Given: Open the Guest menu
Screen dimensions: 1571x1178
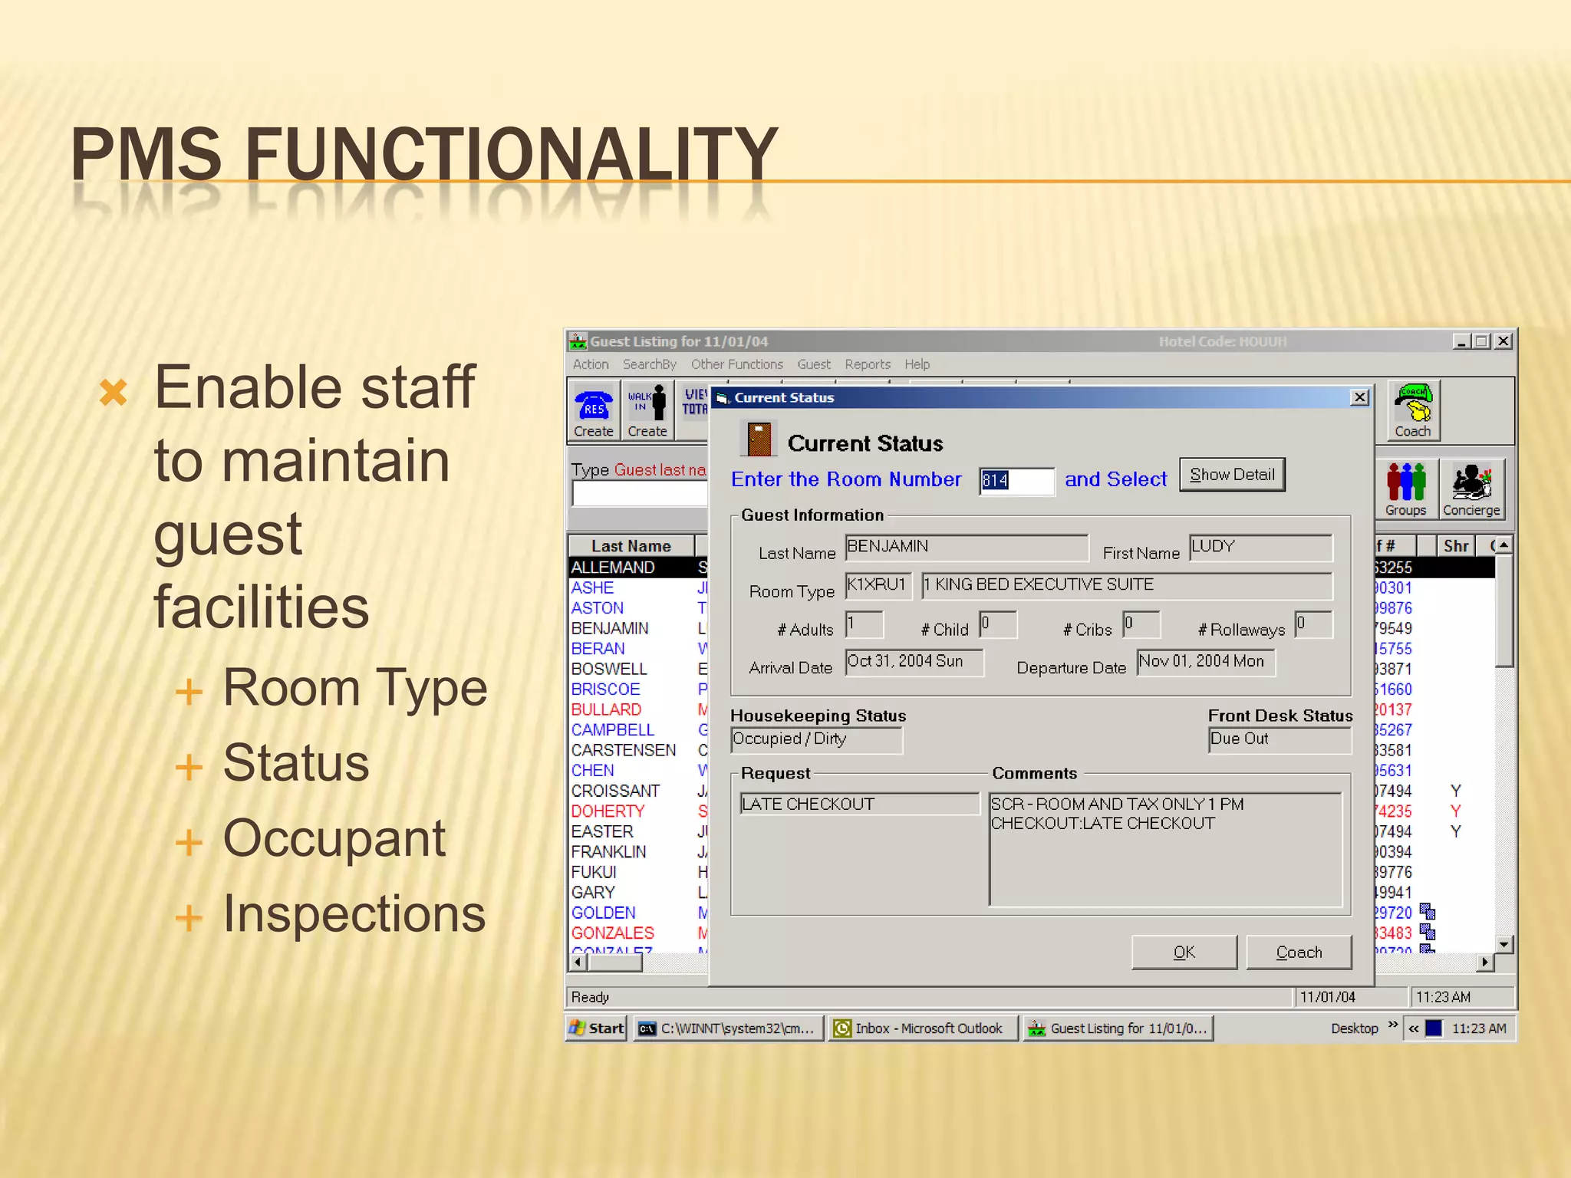Looking at the screenshot, I should click(x=813, y=364).
